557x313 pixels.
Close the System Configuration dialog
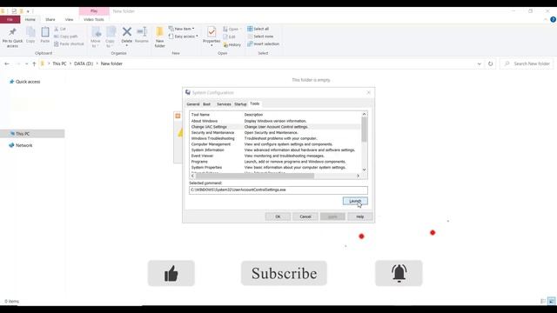[x=368, y=93]
